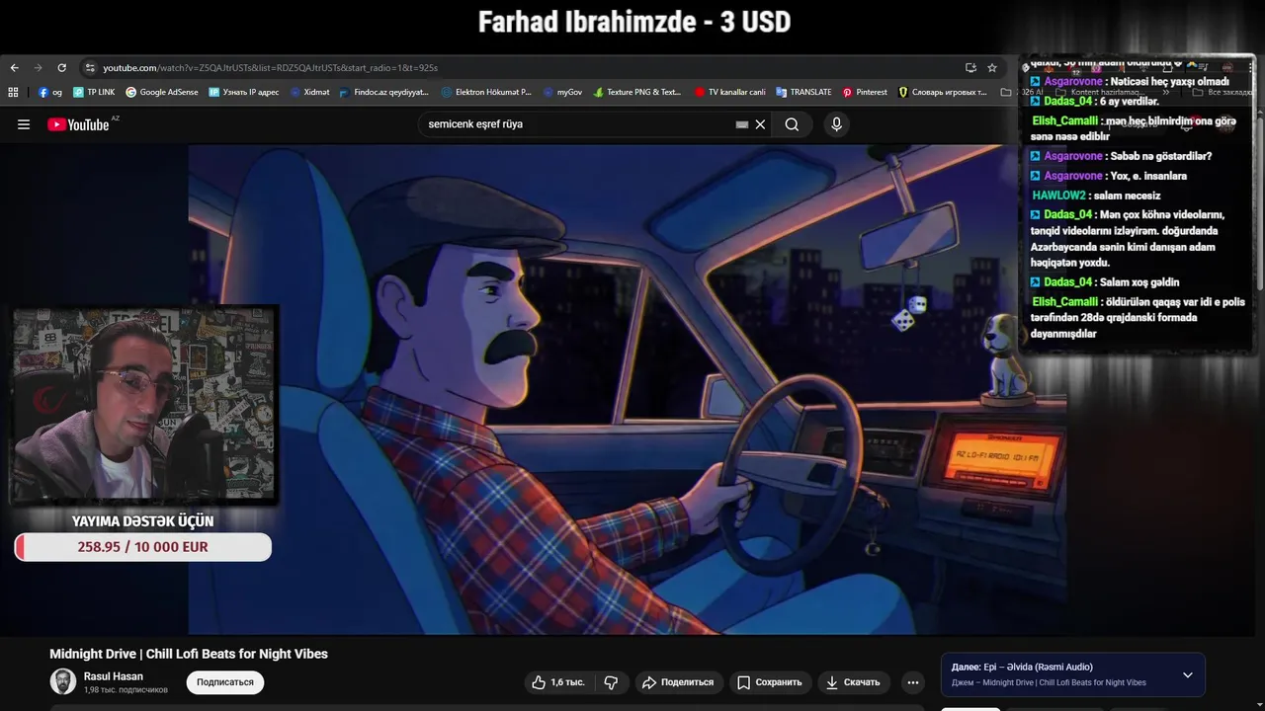This screenshot has width=1265, height=711.
Task: Bookmark this page with the star icon
Action: (992, 68)
